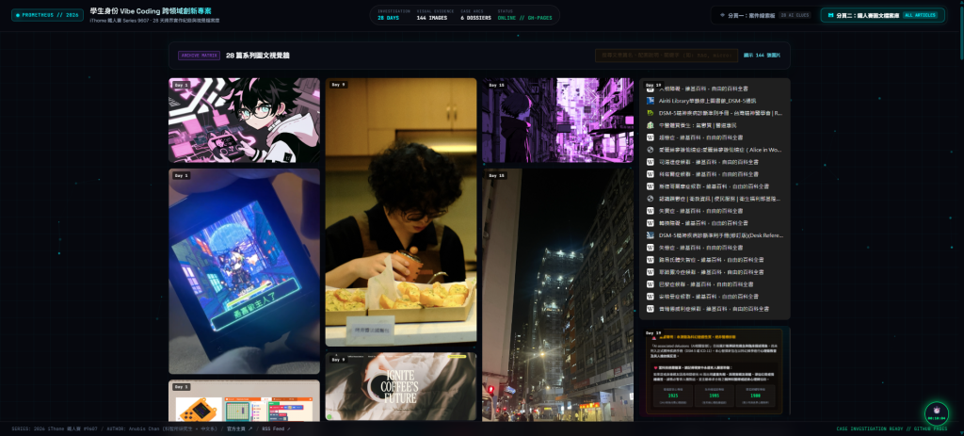
Task: Open the Ignite Coffee's Future image
Action: [x=401, y=386]
